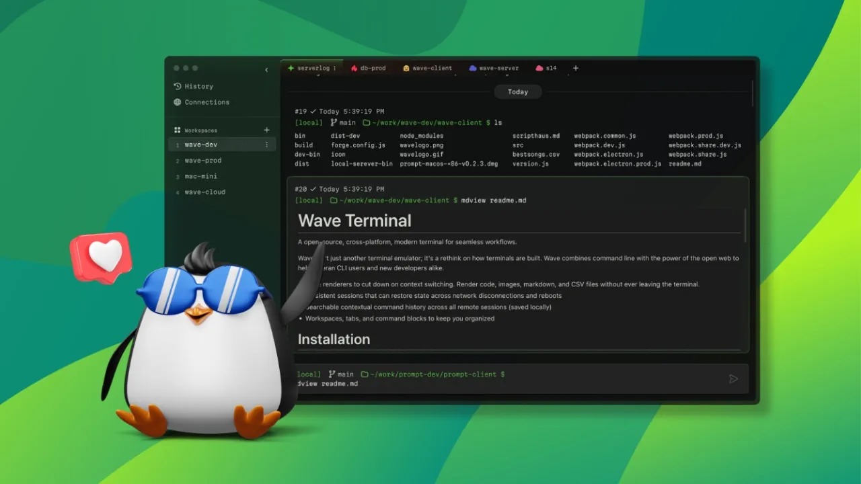861x484 pixels.
Task: Click the green star icon on serverlog tab
Action: pos(291,68)
